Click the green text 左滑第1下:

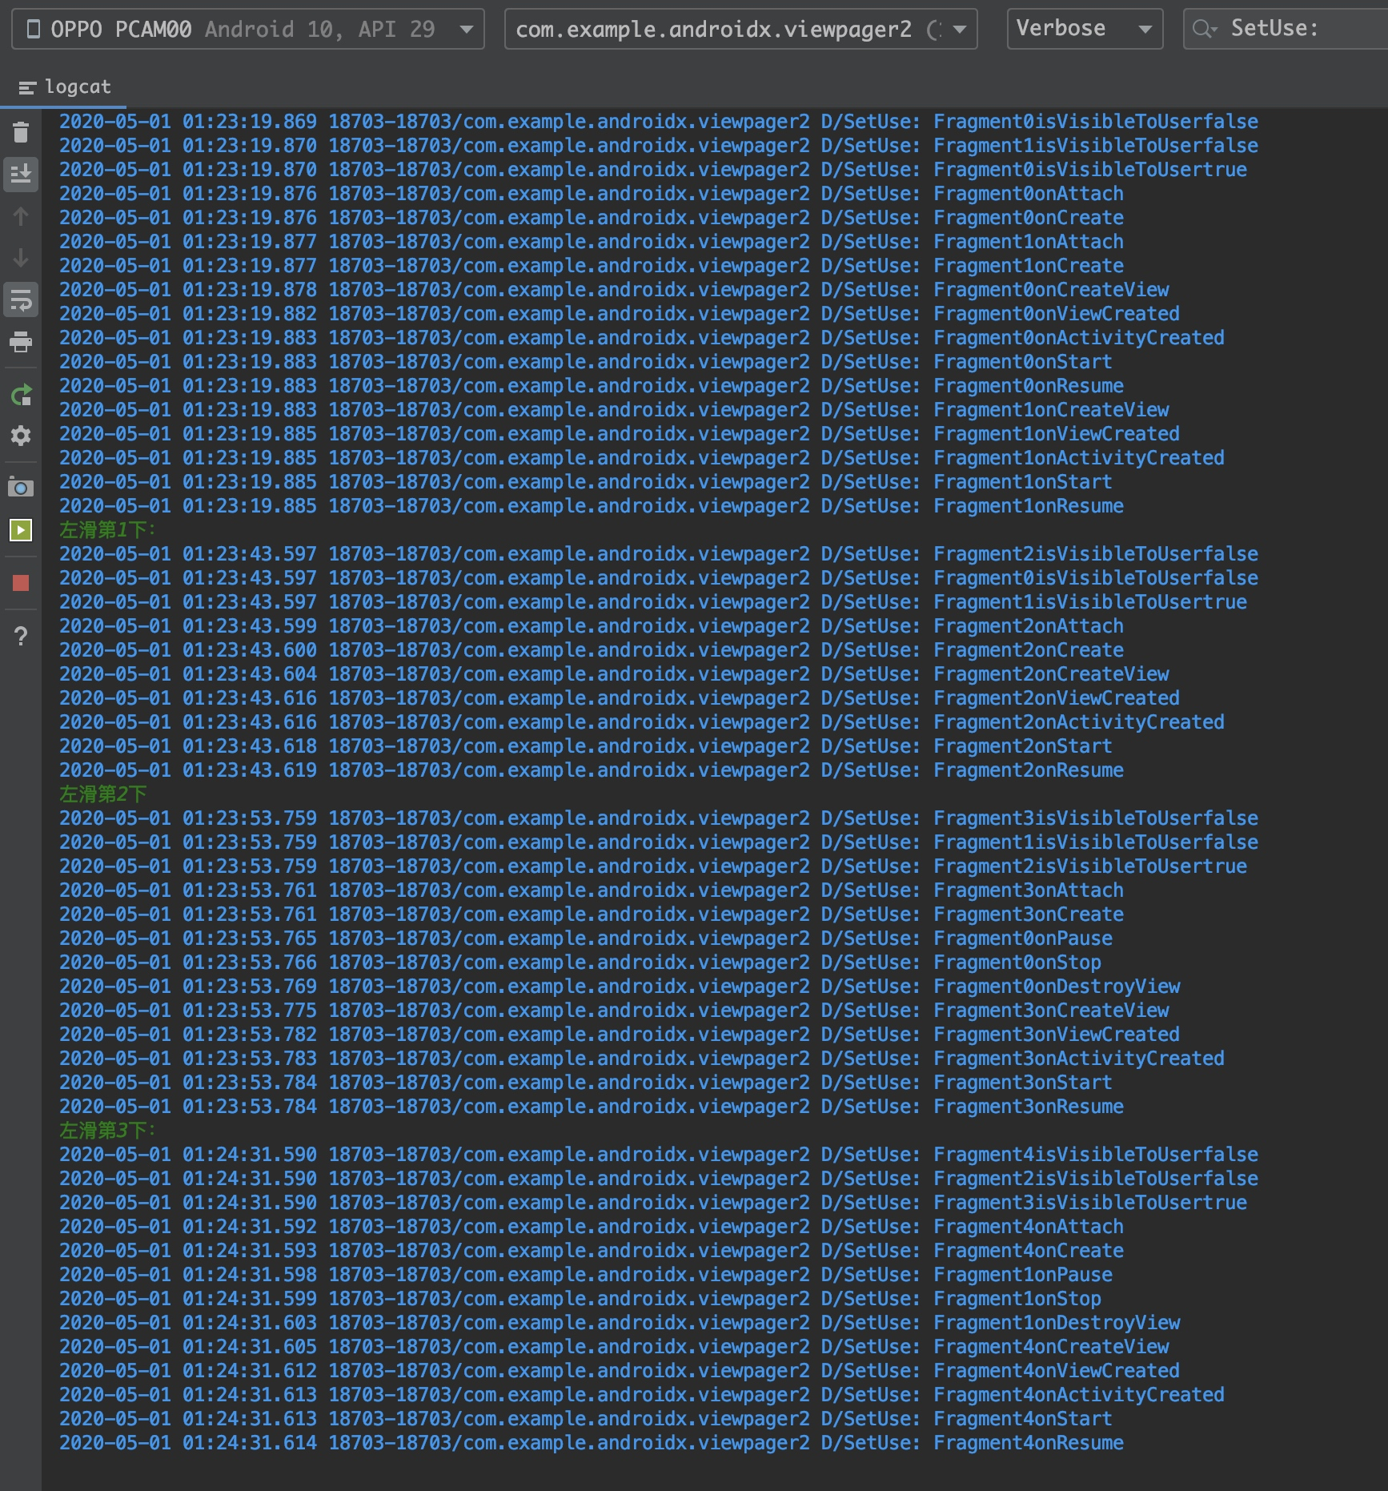click(107, 530)
